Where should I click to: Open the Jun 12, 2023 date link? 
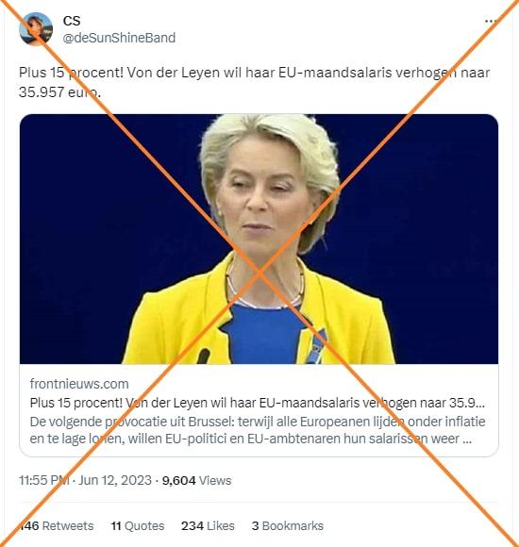(x=115, y=480)
